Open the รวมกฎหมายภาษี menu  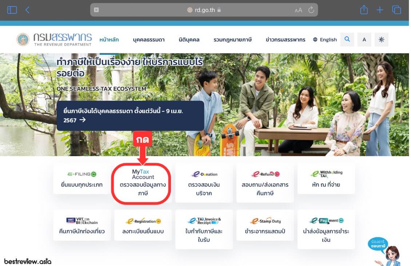(x=232, y=40)
